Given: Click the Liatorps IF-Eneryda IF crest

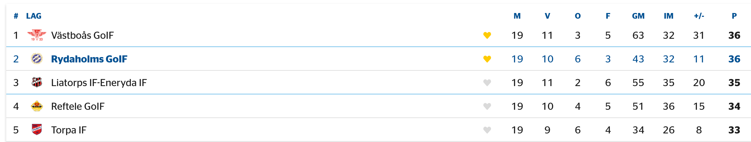Looking at the screenshot, I should click(37, 82).
